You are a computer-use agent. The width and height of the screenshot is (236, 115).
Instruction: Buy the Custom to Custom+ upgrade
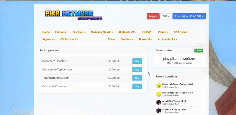coord(137,86)
